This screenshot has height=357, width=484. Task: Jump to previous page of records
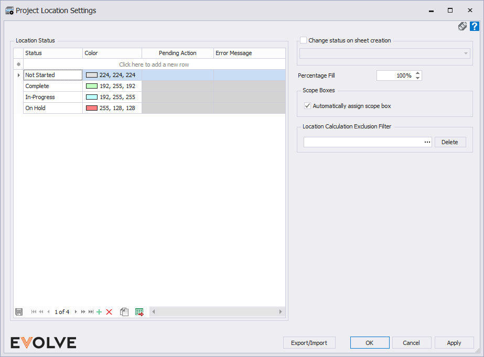(x=41, y=311)
